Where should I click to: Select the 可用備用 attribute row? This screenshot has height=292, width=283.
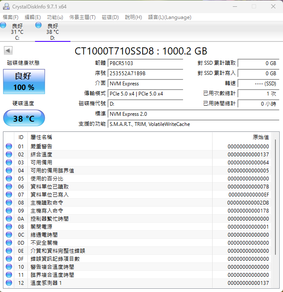click(x=127, y=162)
